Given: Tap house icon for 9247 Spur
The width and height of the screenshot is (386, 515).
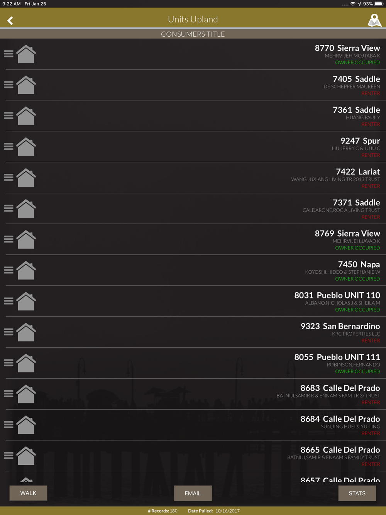Looking at the screenshot, I should (26, 147).
